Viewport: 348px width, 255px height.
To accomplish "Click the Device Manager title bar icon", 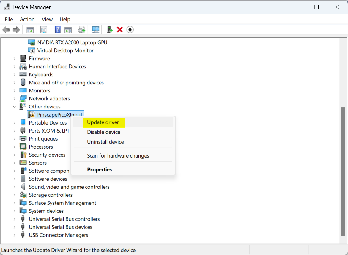I will (x=7, y=7).
